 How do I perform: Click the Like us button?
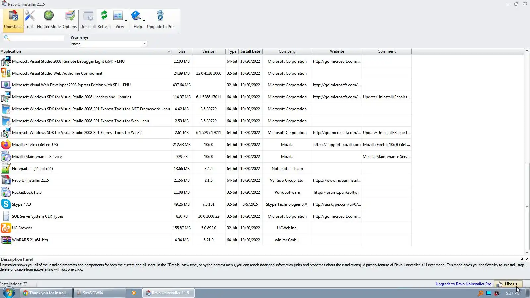[508, 284]
